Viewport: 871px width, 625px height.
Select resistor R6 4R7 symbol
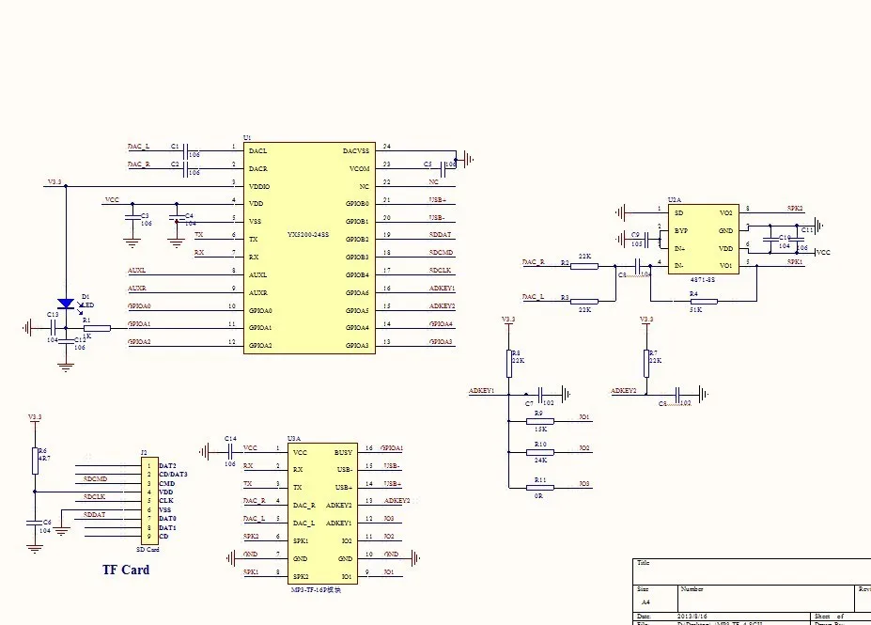[x=35, y=461]
